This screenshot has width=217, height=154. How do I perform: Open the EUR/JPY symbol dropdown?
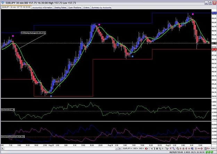[x=128, y=148]
